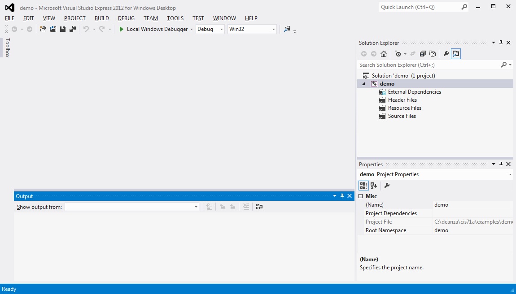516x294 pixels.
Task: Toggle auto hide pin on Output panel
Action: (x=342, y=196)
